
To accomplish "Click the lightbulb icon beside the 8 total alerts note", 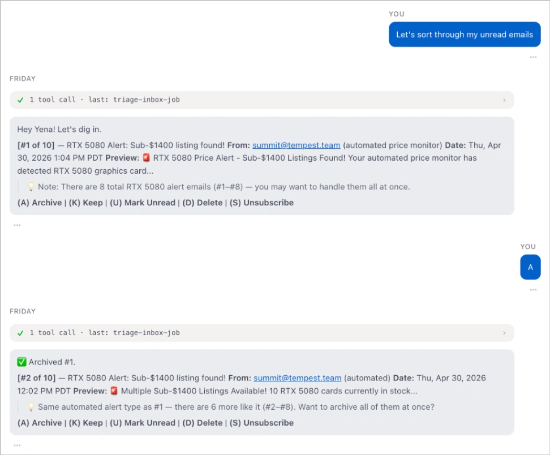I will tap(31, 187).
